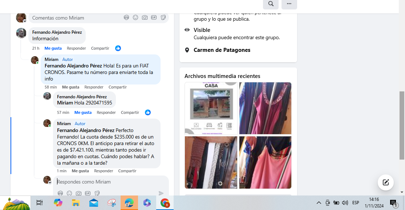Open File Explorer from the taskbar
Image resolution: width=405 pixels, height=210 pixels.
click(76, 203)
